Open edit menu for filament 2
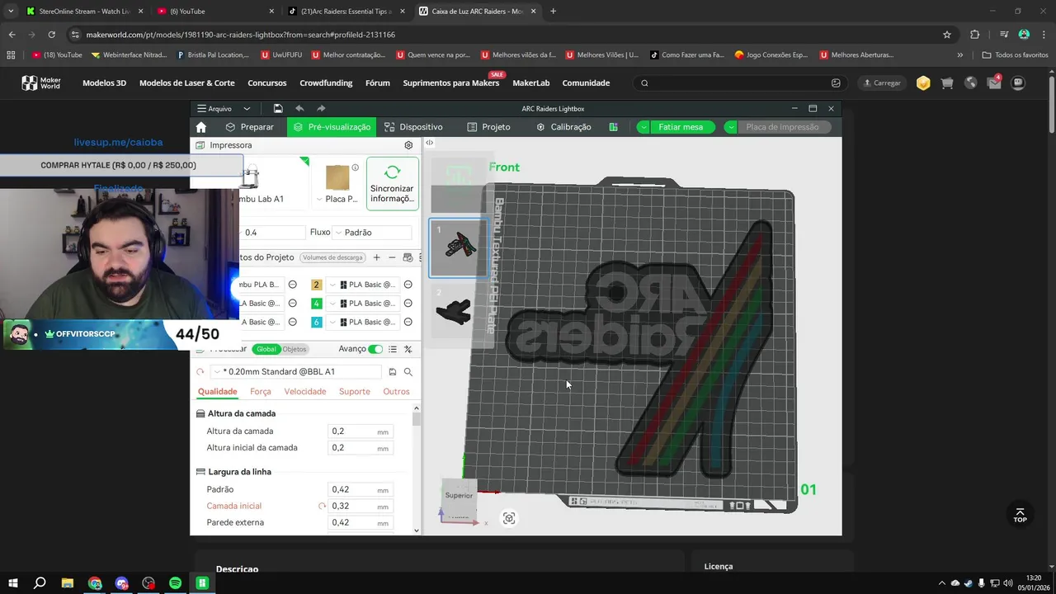This screenshot has width=1056, height=594. pyautogui.click(x=408, y=285)
